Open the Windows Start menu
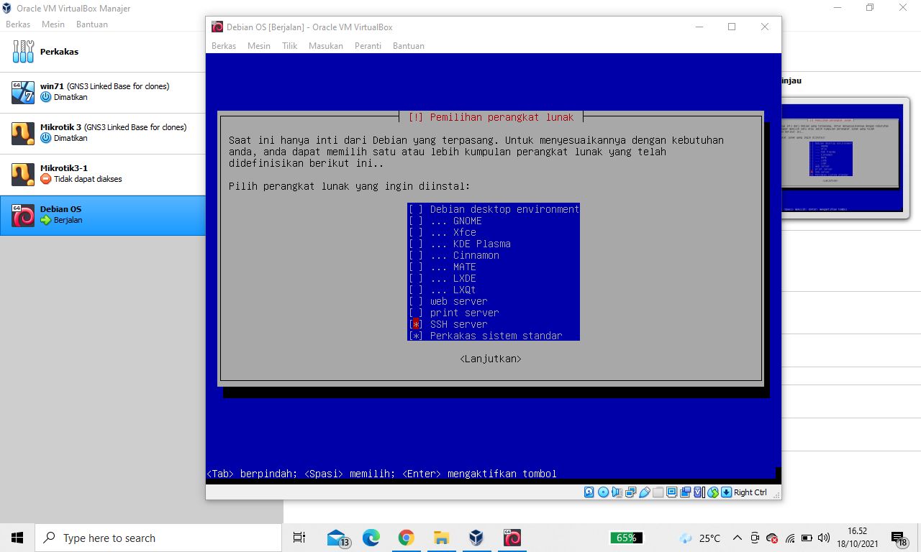 [17, 538]
